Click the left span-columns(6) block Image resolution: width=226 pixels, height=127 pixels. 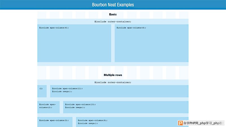pyautogui.click(x=74, y=43)
